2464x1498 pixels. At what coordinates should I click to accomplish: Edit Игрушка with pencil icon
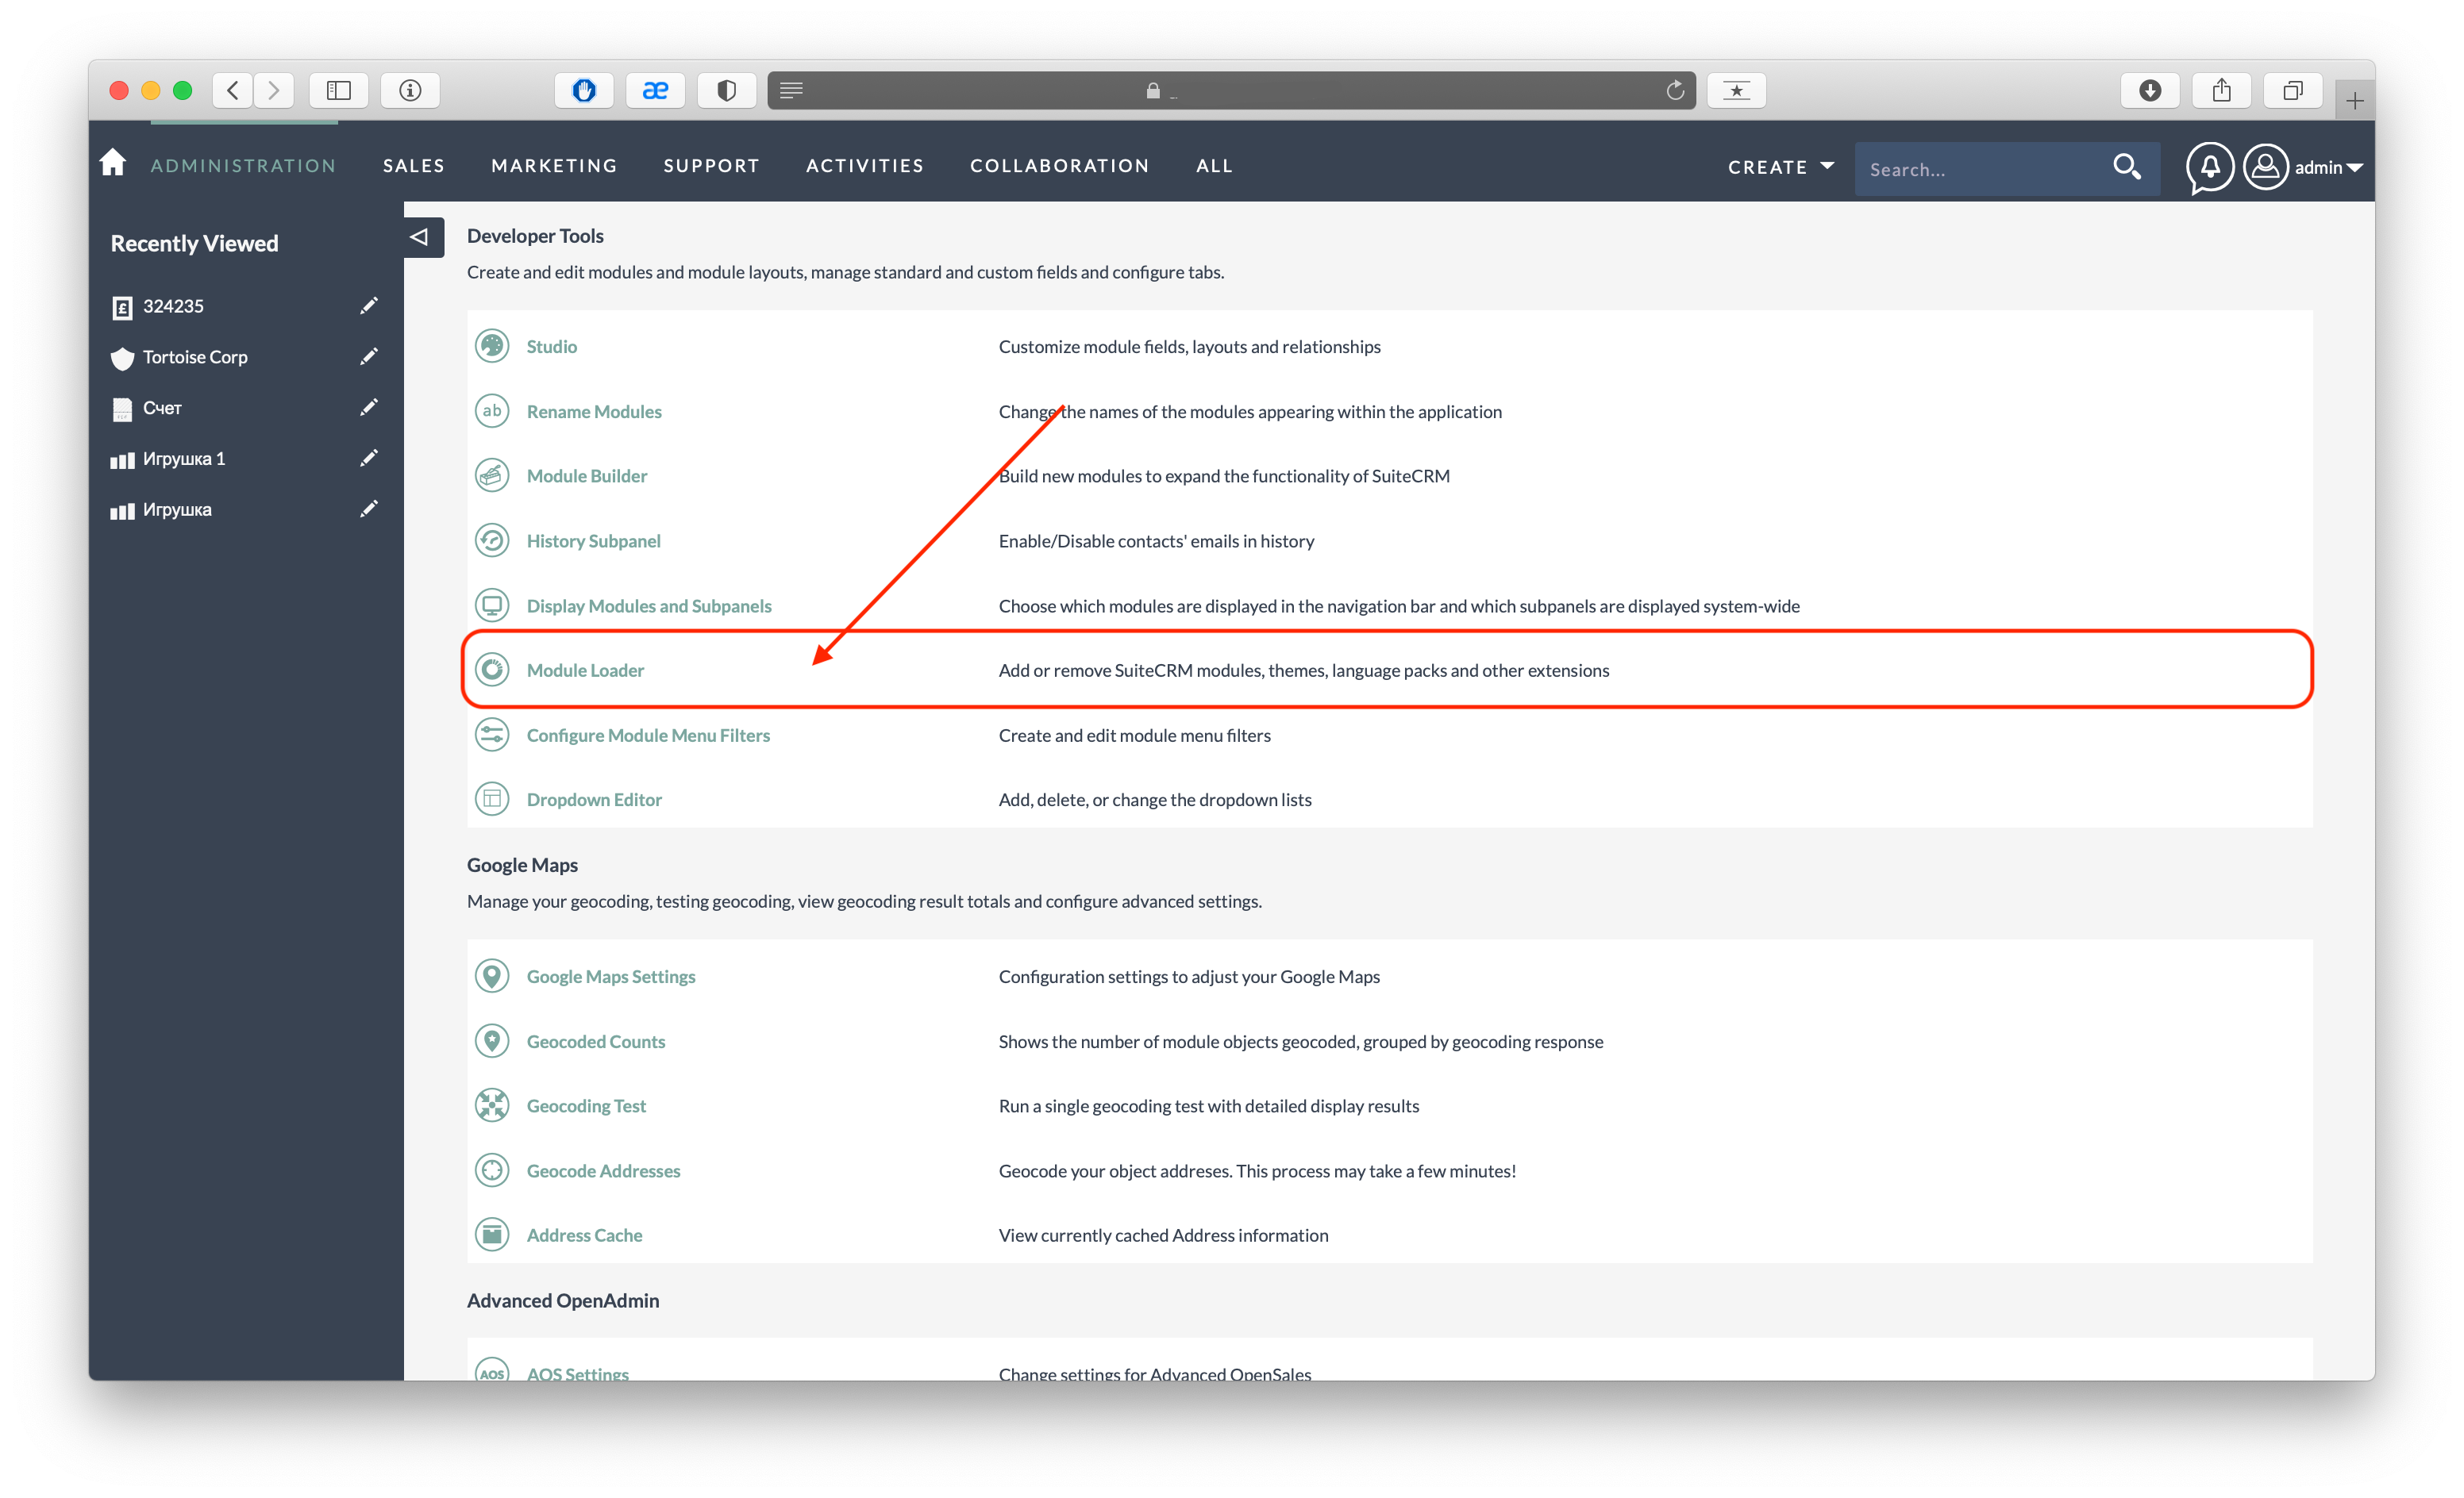click(369, 509)
